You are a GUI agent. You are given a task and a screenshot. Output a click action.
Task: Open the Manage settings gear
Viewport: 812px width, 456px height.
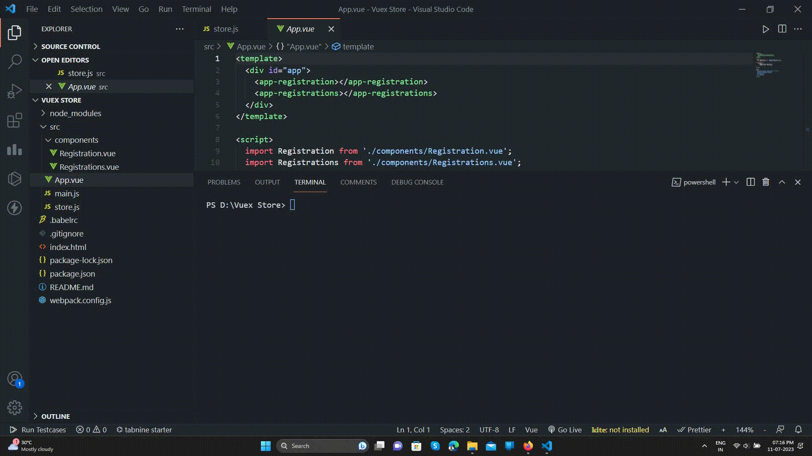pos(14,407)
